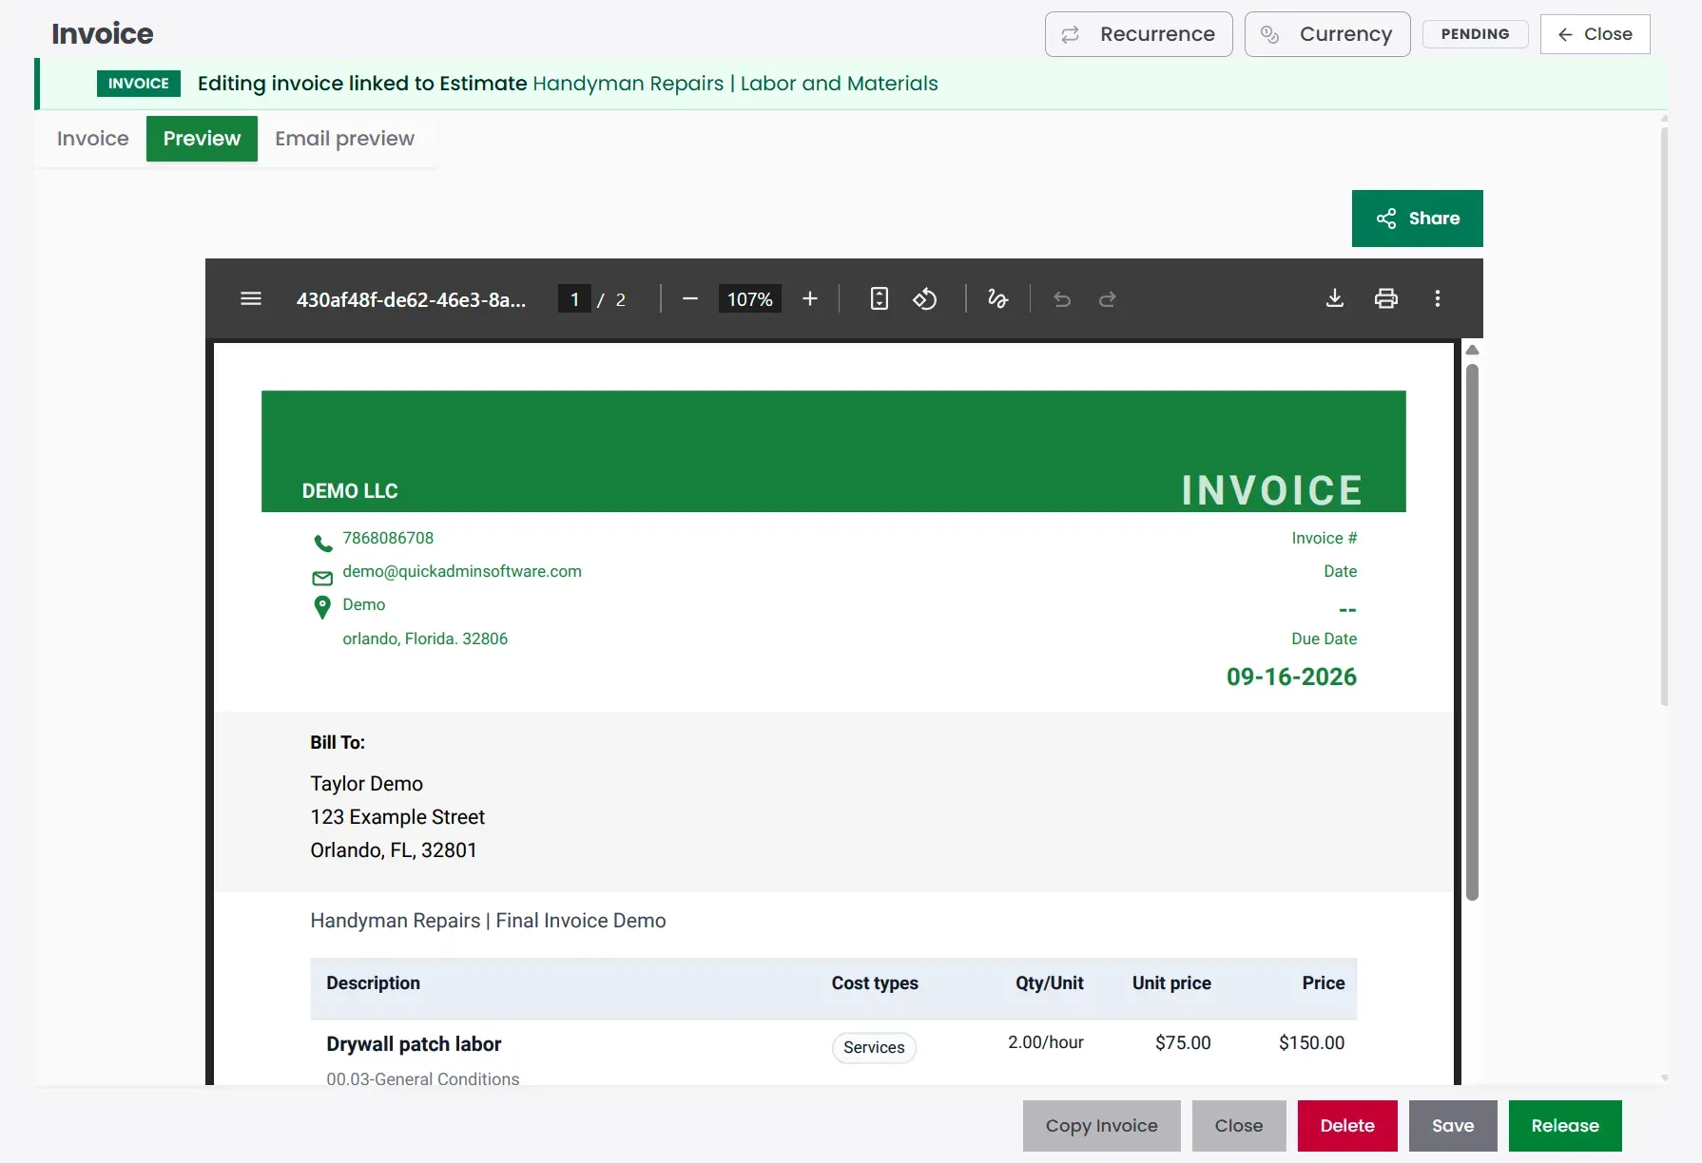
Task: Click the Drywall patch labor description
Action: pos(414,1044)
